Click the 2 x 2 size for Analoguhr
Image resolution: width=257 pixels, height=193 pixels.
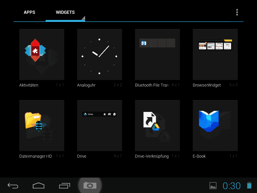[118, 85]
